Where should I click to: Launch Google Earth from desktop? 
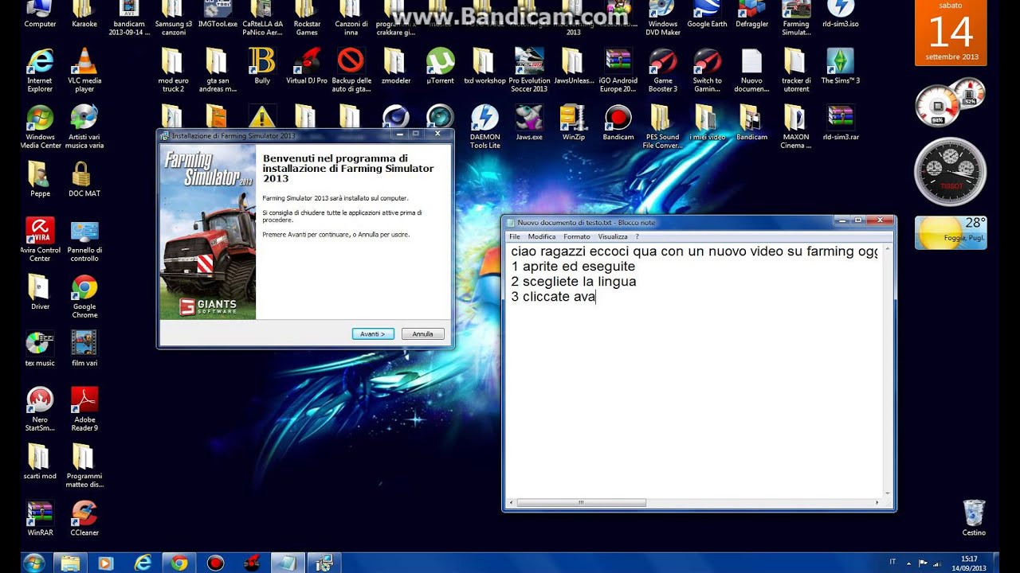pyautogui.click(x=708, y=14)
